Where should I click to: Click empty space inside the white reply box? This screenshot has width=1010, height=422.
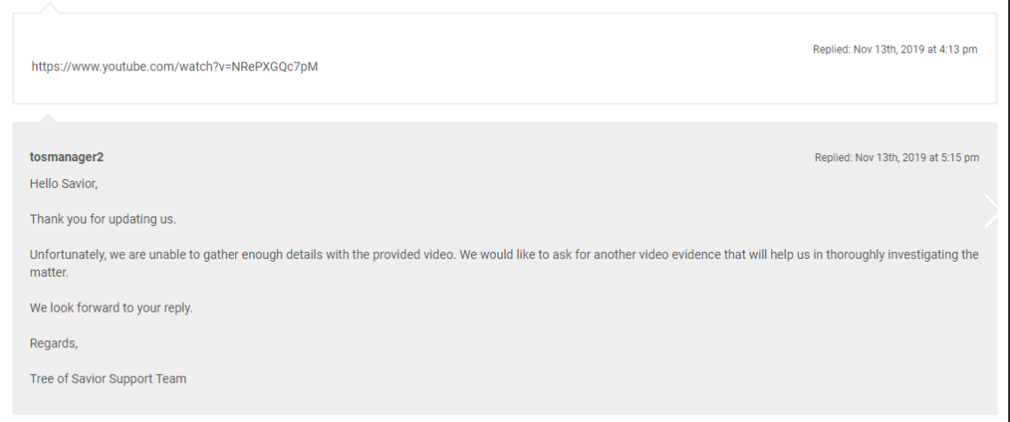point(534,80)
